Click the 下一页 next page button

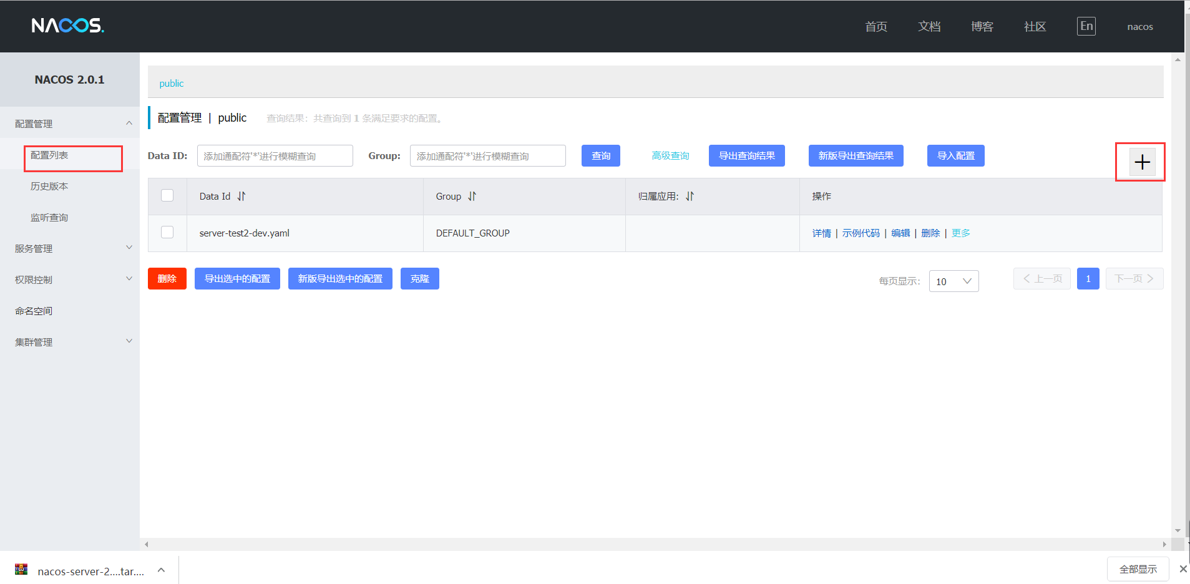point(1134,279)
